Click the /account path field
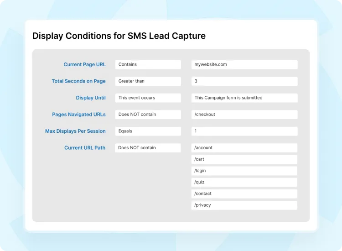This screenshot has width=342, height=251. point(244,148)
